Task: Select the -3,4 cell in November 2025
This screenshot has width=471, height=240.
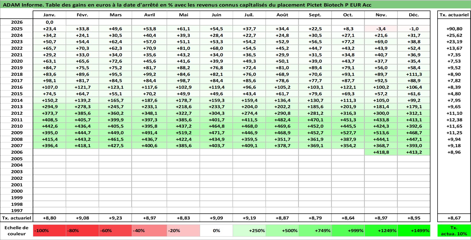Action: click(x=381, y=29)
